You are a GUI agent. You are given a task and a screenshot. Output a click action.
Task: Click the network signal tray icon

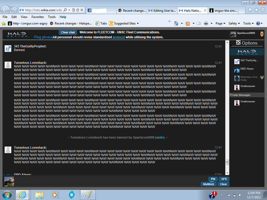point(228,195)
